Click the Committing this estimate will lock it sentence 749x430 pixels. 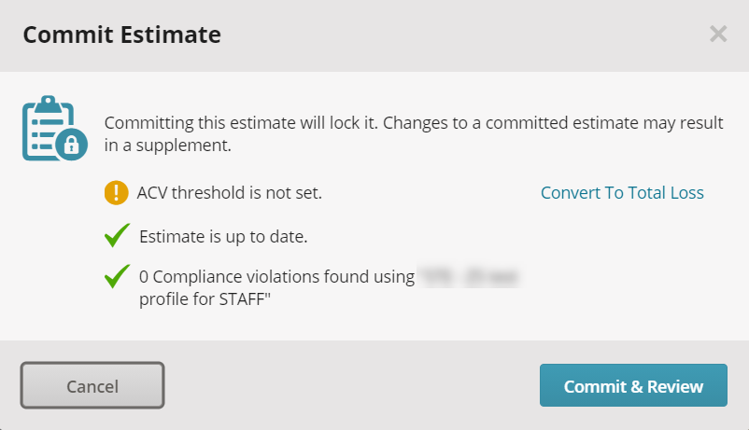click(x=241, y=122)
